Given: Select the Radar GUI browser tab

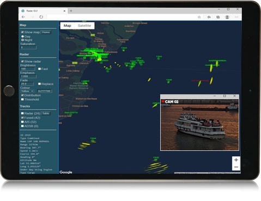Looking at the screenshot, I should tap(44, 11).
